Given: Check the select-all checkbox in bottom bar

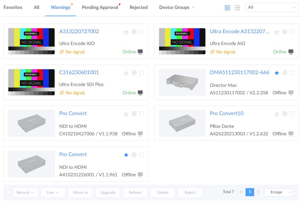Looking at the screenshot, I should tap(8, 192).
